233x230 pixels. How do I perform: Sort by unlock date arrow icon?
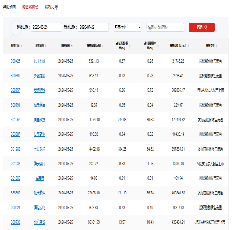pos(72,46)
